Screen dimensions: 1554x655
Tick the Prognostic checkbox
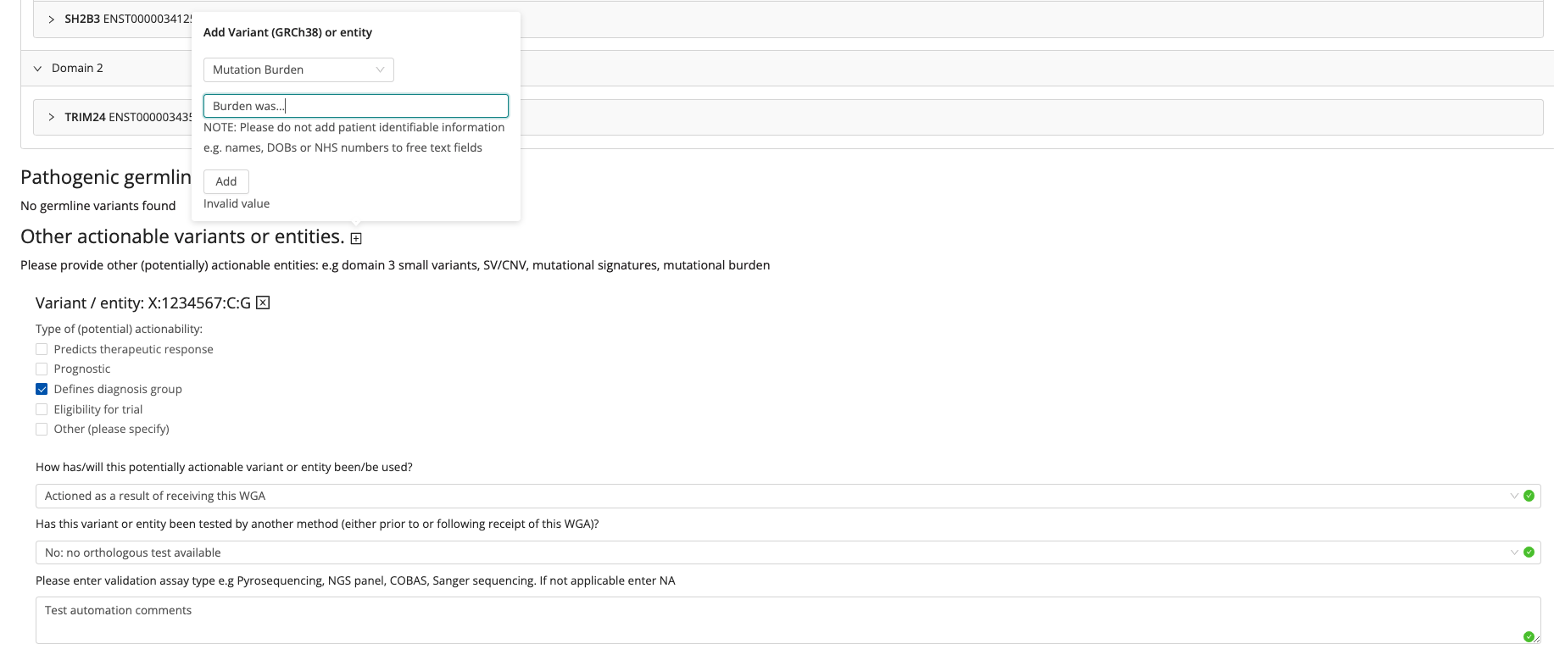[42, 369]
